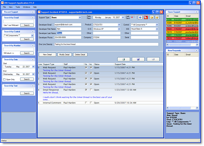Screen dimensions: 204x146
Task: Click the blue help icon button
Action: coord(140,18)
